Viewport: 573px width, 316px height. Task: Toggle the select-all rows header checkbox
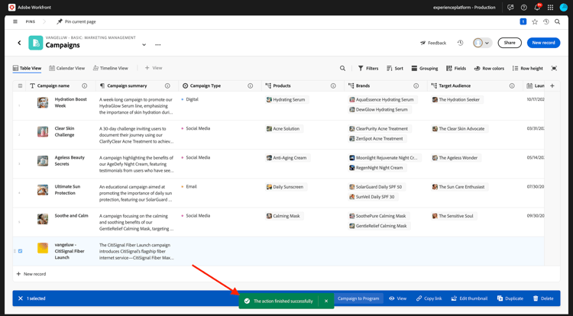point(20,85)
